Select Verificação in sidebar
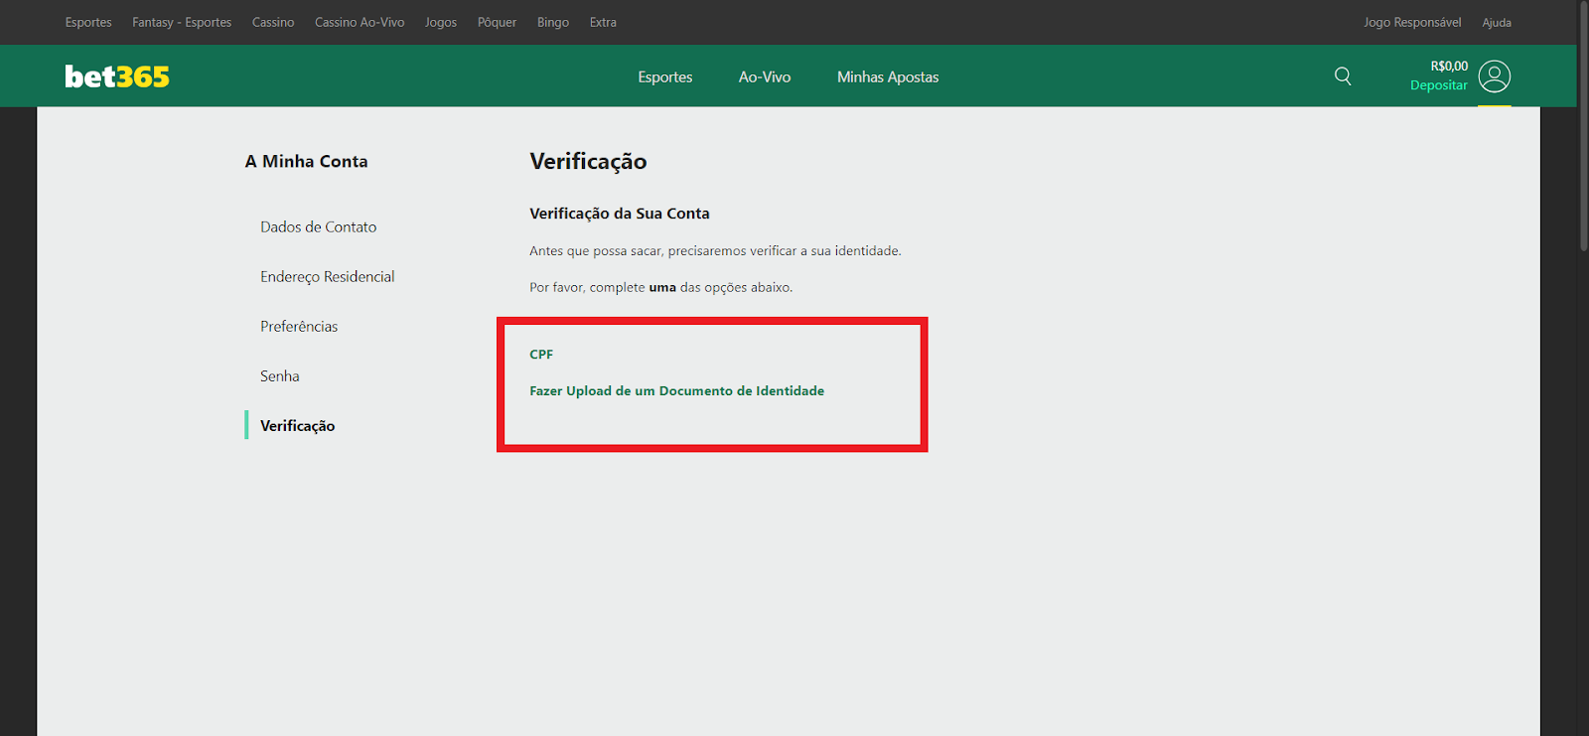Image resolution: width=1589 pixels, height=736 pixels. tap(298, 425)
